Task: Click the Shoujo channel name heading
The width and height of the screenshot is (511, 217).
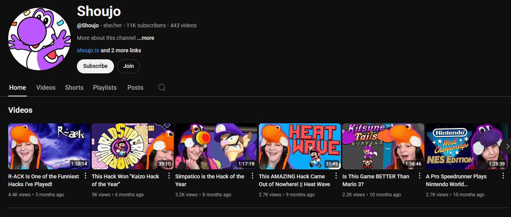Action: pos(98,11)
